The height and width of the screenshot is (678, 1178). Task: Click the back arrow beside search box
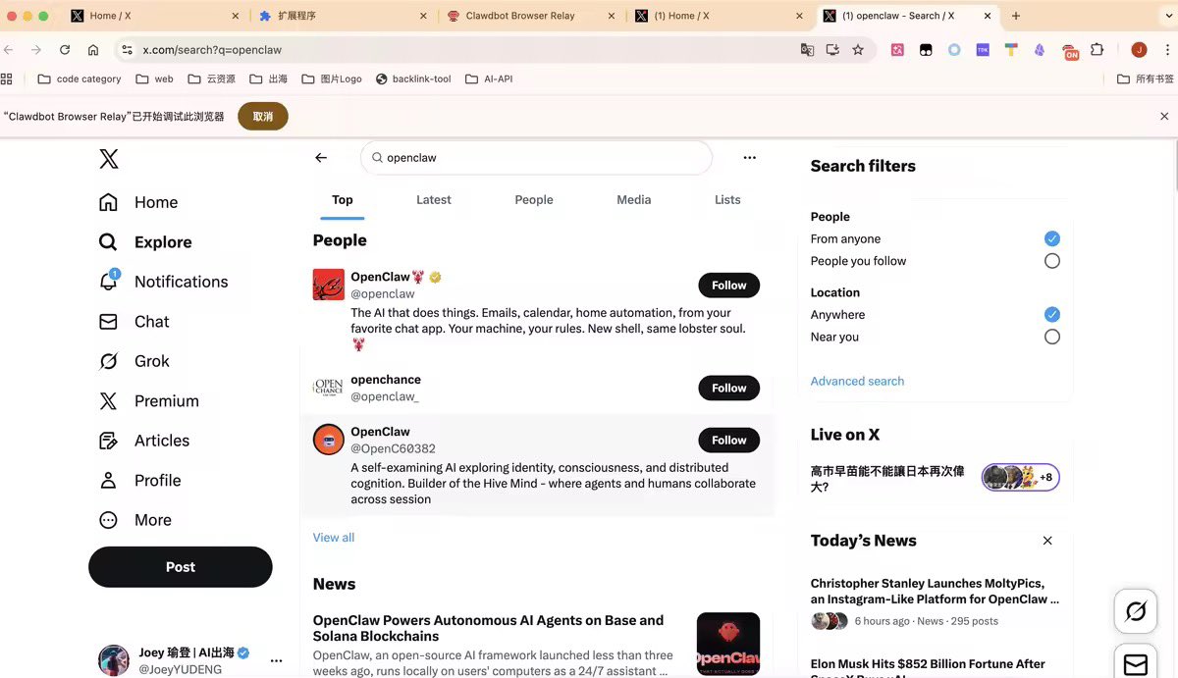tap(321, 157)
